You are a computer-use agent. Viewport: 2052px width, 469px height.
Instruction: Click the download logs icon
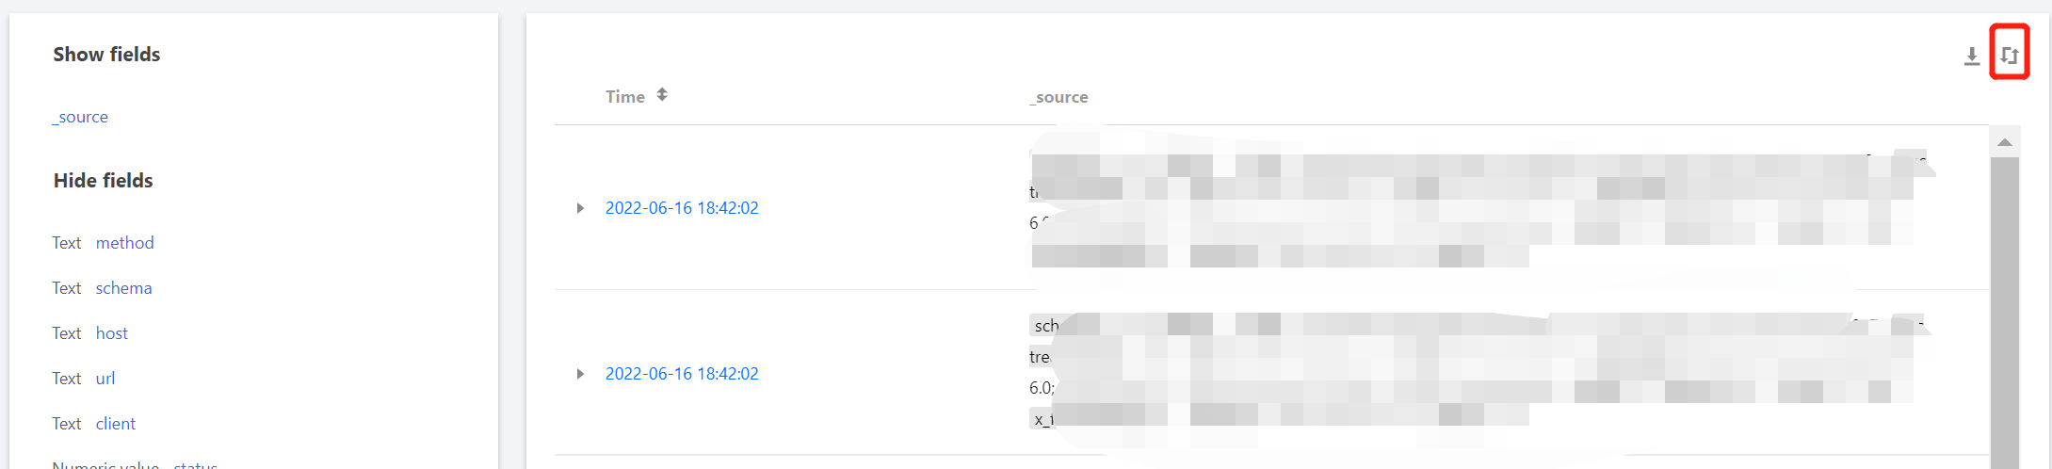coord(1971,57)
